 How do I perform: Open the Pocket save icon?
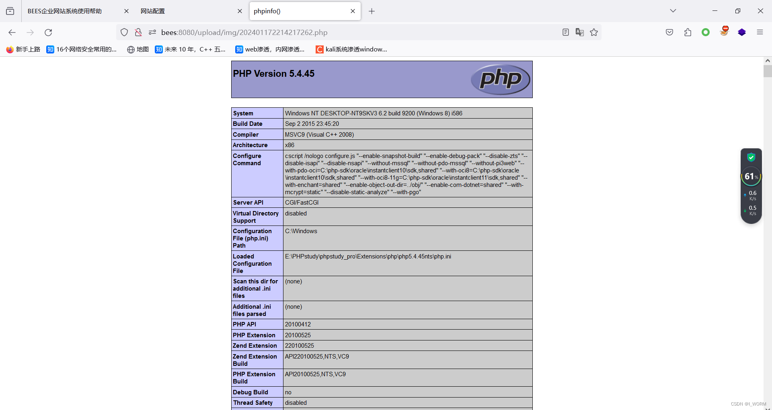coord(669,32)
